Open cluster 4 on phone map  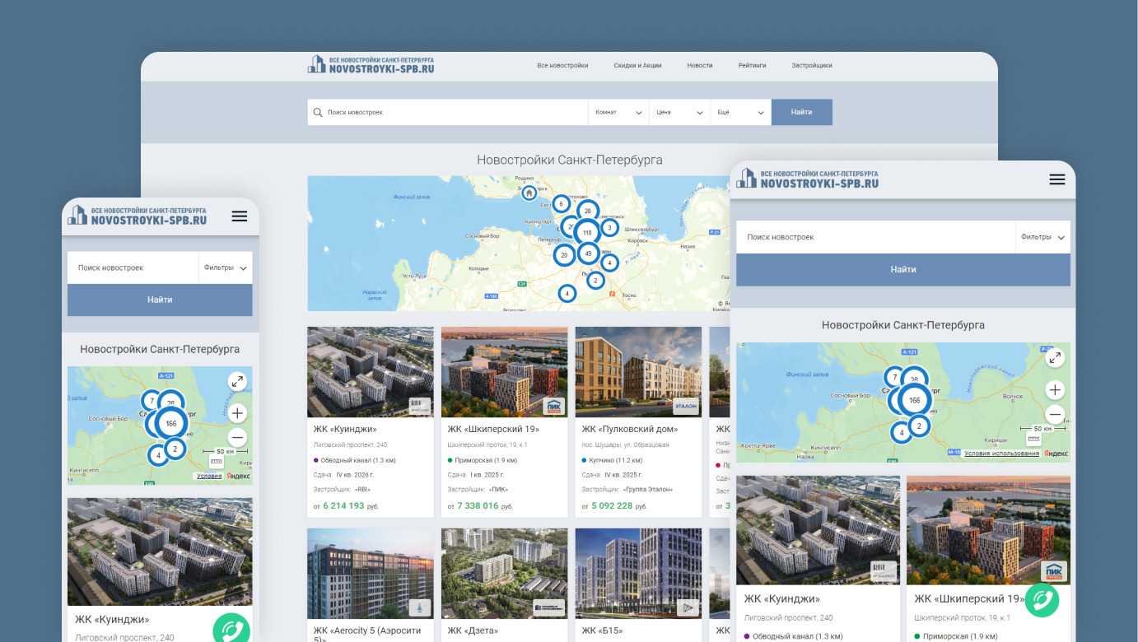[158, 455]
